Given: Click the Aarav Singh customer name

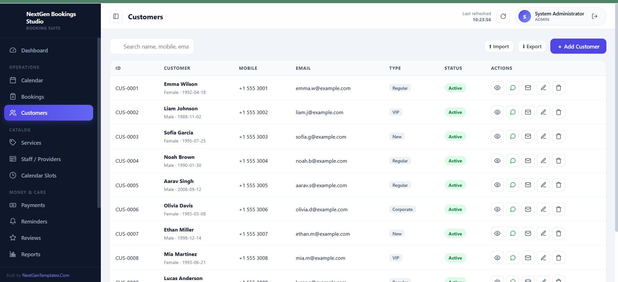Looking at the screenshot, I should (x=179, y=181).
